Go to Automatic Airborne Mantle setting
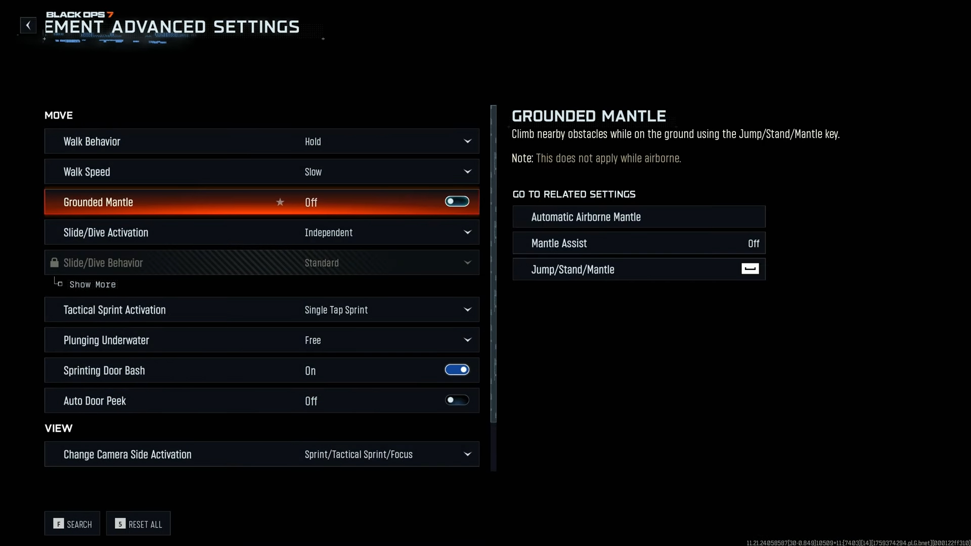Image resolution: width=971 pixels, height=546 pixels. click(x=638, y=217)
